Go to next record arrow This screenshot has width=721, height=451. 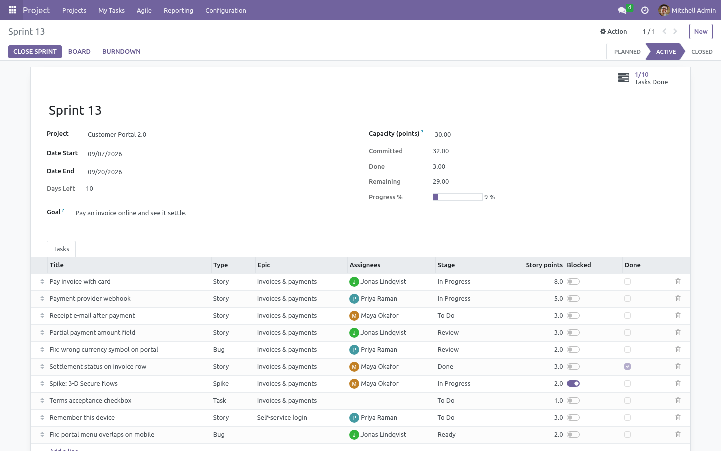coord(675,31)
